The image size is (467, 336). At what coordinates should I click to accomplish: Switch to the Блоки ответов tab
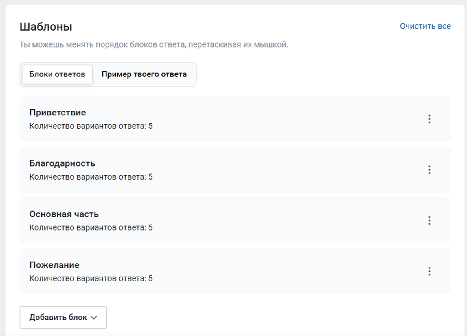(x=57, y=74)
